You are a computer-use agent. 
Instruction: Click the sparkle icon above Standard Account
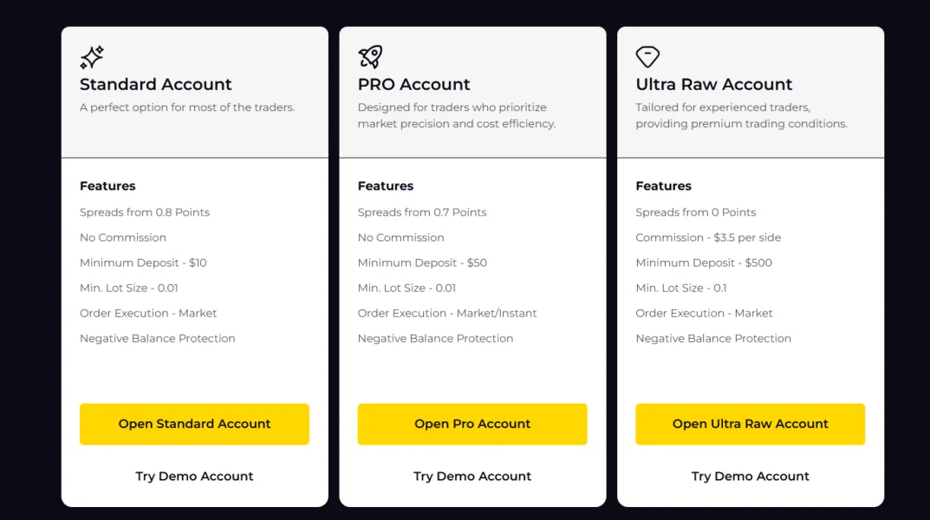pos(92,57)
